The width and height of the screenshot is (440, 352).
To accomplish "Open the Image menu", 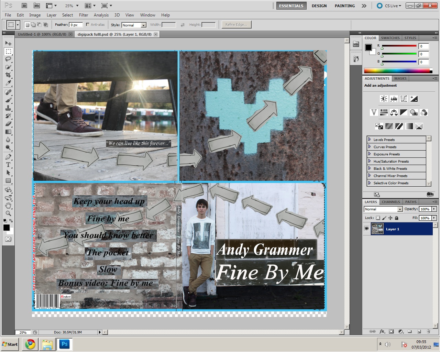I will pos(35,15).
